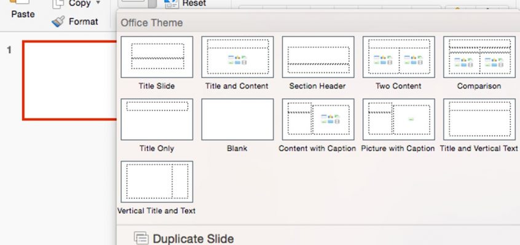The width and height of the screenshot is (520, 245).
Task: Click the Reset layout button
Action: [x=186, y=3]
